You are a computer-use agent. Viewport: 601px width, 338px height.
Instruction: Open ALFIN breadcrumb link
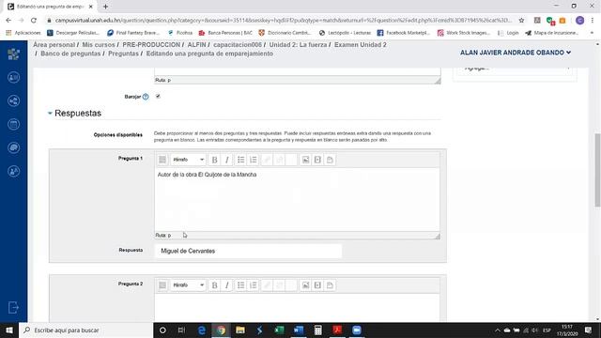tap(196, 45)
